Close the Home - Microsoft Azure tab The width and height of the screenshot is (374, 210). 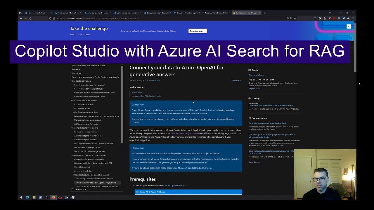click(51, 13)
